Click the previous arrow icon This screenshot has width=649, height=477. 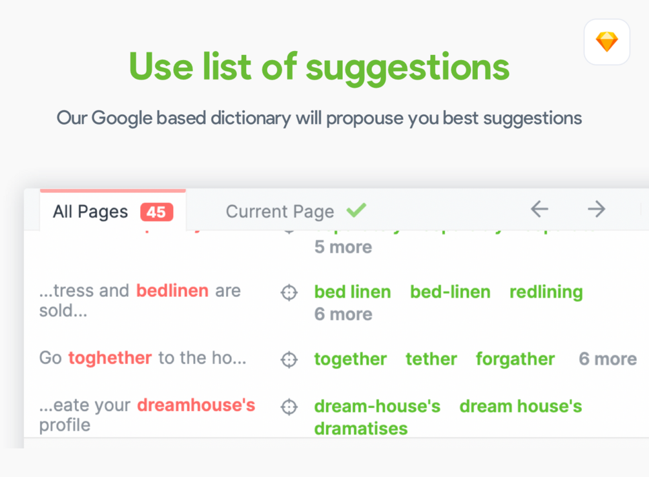(x=539, y=209)
